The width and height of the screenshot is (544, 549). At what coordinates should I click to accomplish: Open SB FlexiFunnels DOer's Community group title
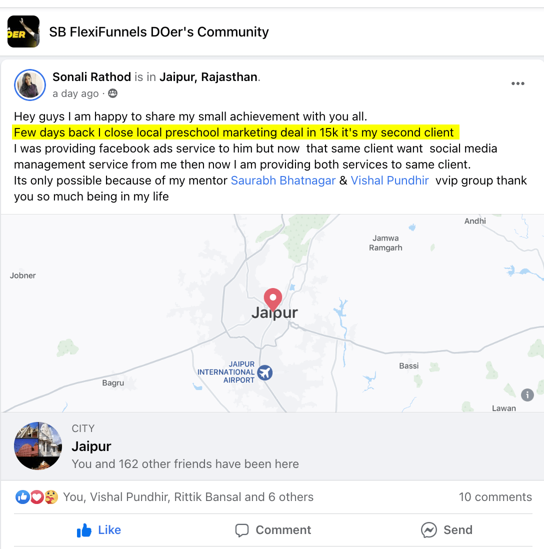coord(159,32)
